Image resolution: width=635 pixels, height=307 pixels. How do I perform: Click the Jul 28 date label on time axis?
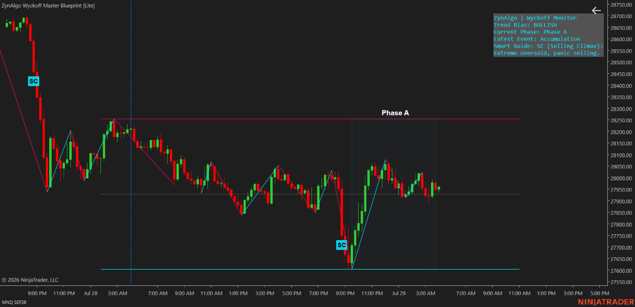coord(91,293)
